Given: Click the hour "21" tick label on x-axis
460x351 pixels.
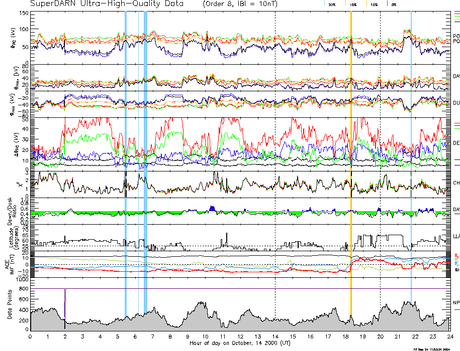Looking at the screenshot, I should pos(398,336).
